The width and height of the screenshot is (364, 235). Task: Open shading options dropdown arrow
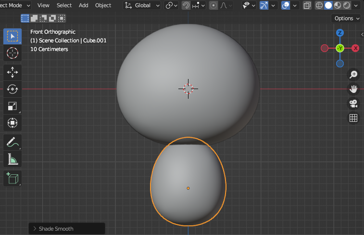coord(356,5)
